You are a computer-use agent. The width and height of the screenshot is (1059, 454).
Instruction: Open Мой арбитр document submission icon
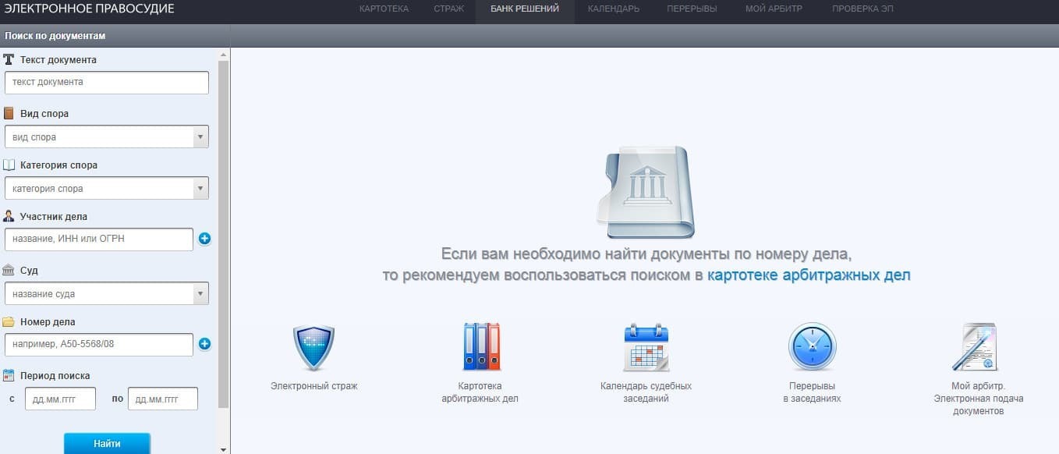coord(975,346)
